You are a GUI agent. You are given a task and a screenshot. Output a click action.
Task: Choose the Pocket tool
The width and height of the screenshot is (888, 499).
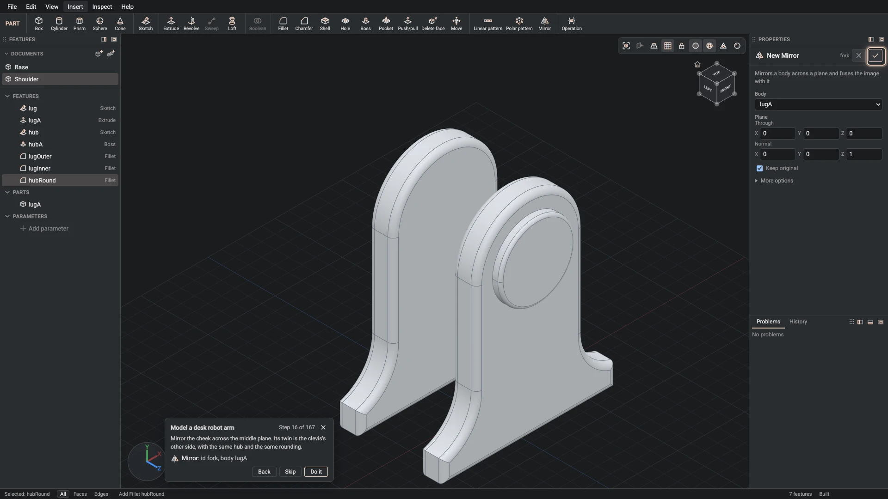pyautogui.click(x=386, y=24)
